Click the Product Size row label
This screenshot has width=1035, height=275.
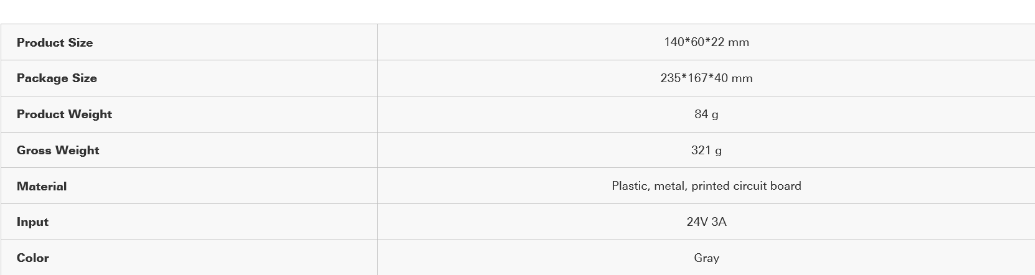(55, 43)
